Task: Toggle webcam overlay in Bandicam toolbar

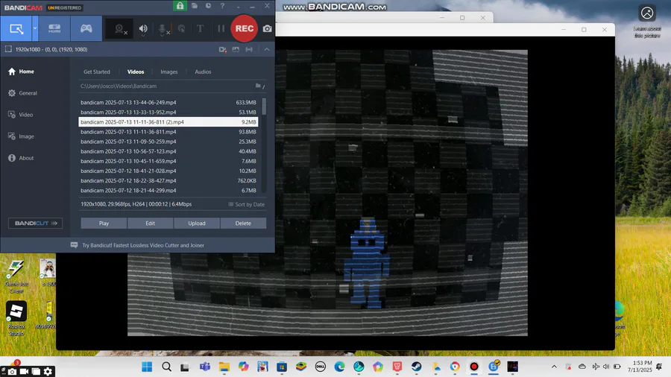Action: (x=120, y=29)
